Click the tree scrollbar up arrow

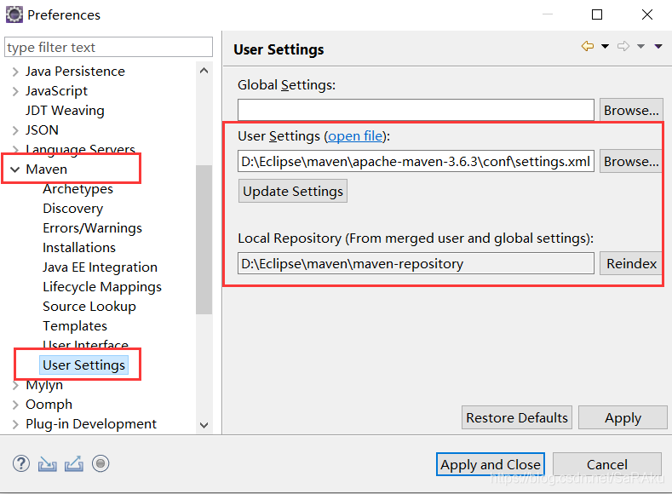[204, 72]
